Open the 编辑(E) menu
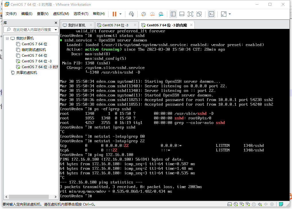This screenshot has height=209, width=292. (27, 14)
